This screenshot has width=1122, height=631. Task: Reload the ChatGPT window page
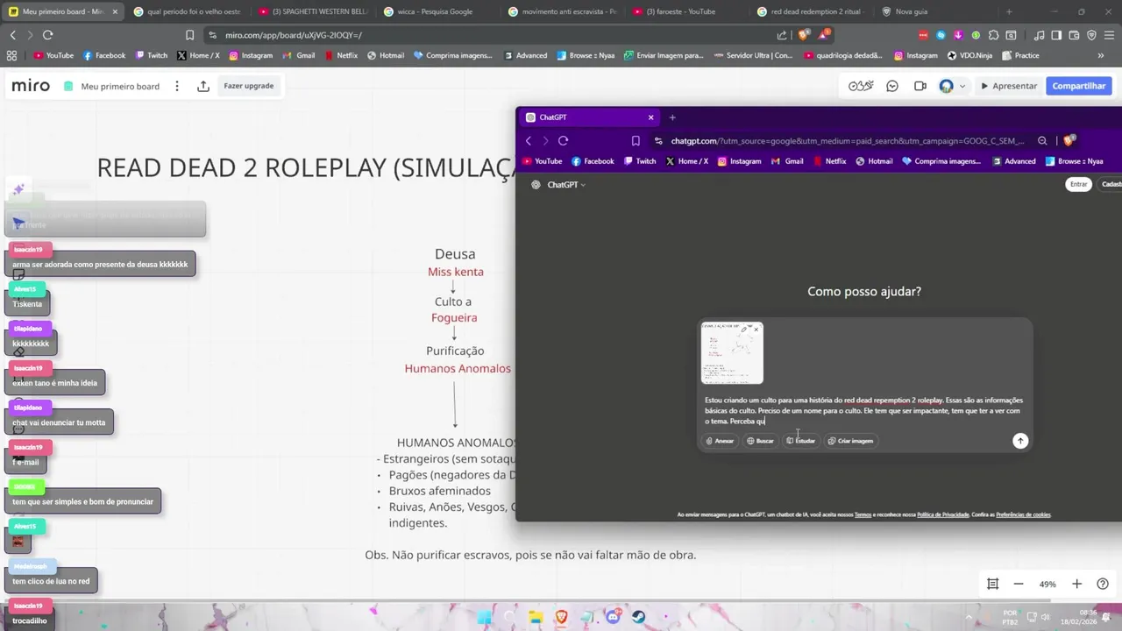pos(563,140)
